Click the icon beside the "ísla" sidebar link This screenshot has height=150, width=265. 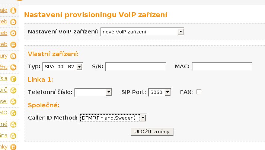click(13, 79)
